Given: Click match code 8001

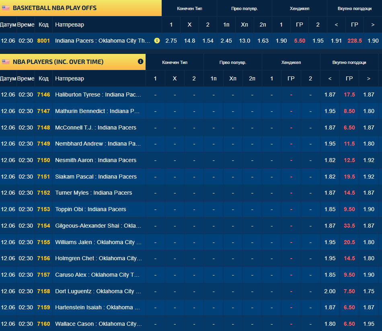Looking at the screenshot, I should (43, 41).
